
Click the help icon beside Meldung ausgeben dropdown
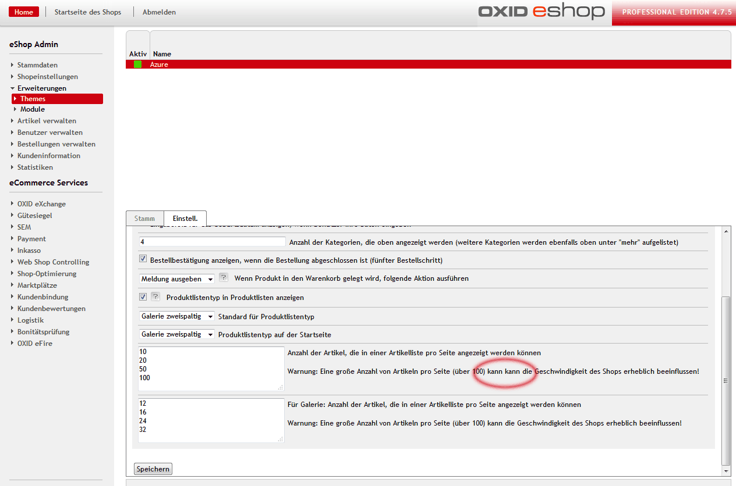223,278
